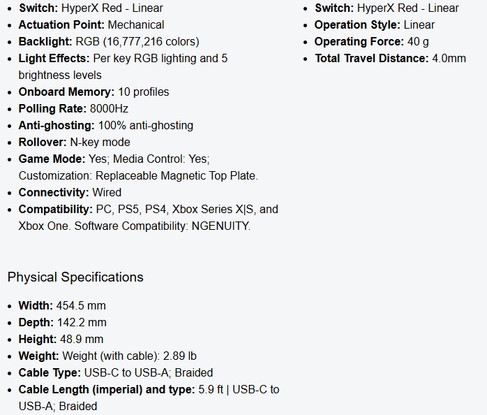The image size is (487, 415).
Task: Click the Connectivity Wired entry
Action: (70, 193)
